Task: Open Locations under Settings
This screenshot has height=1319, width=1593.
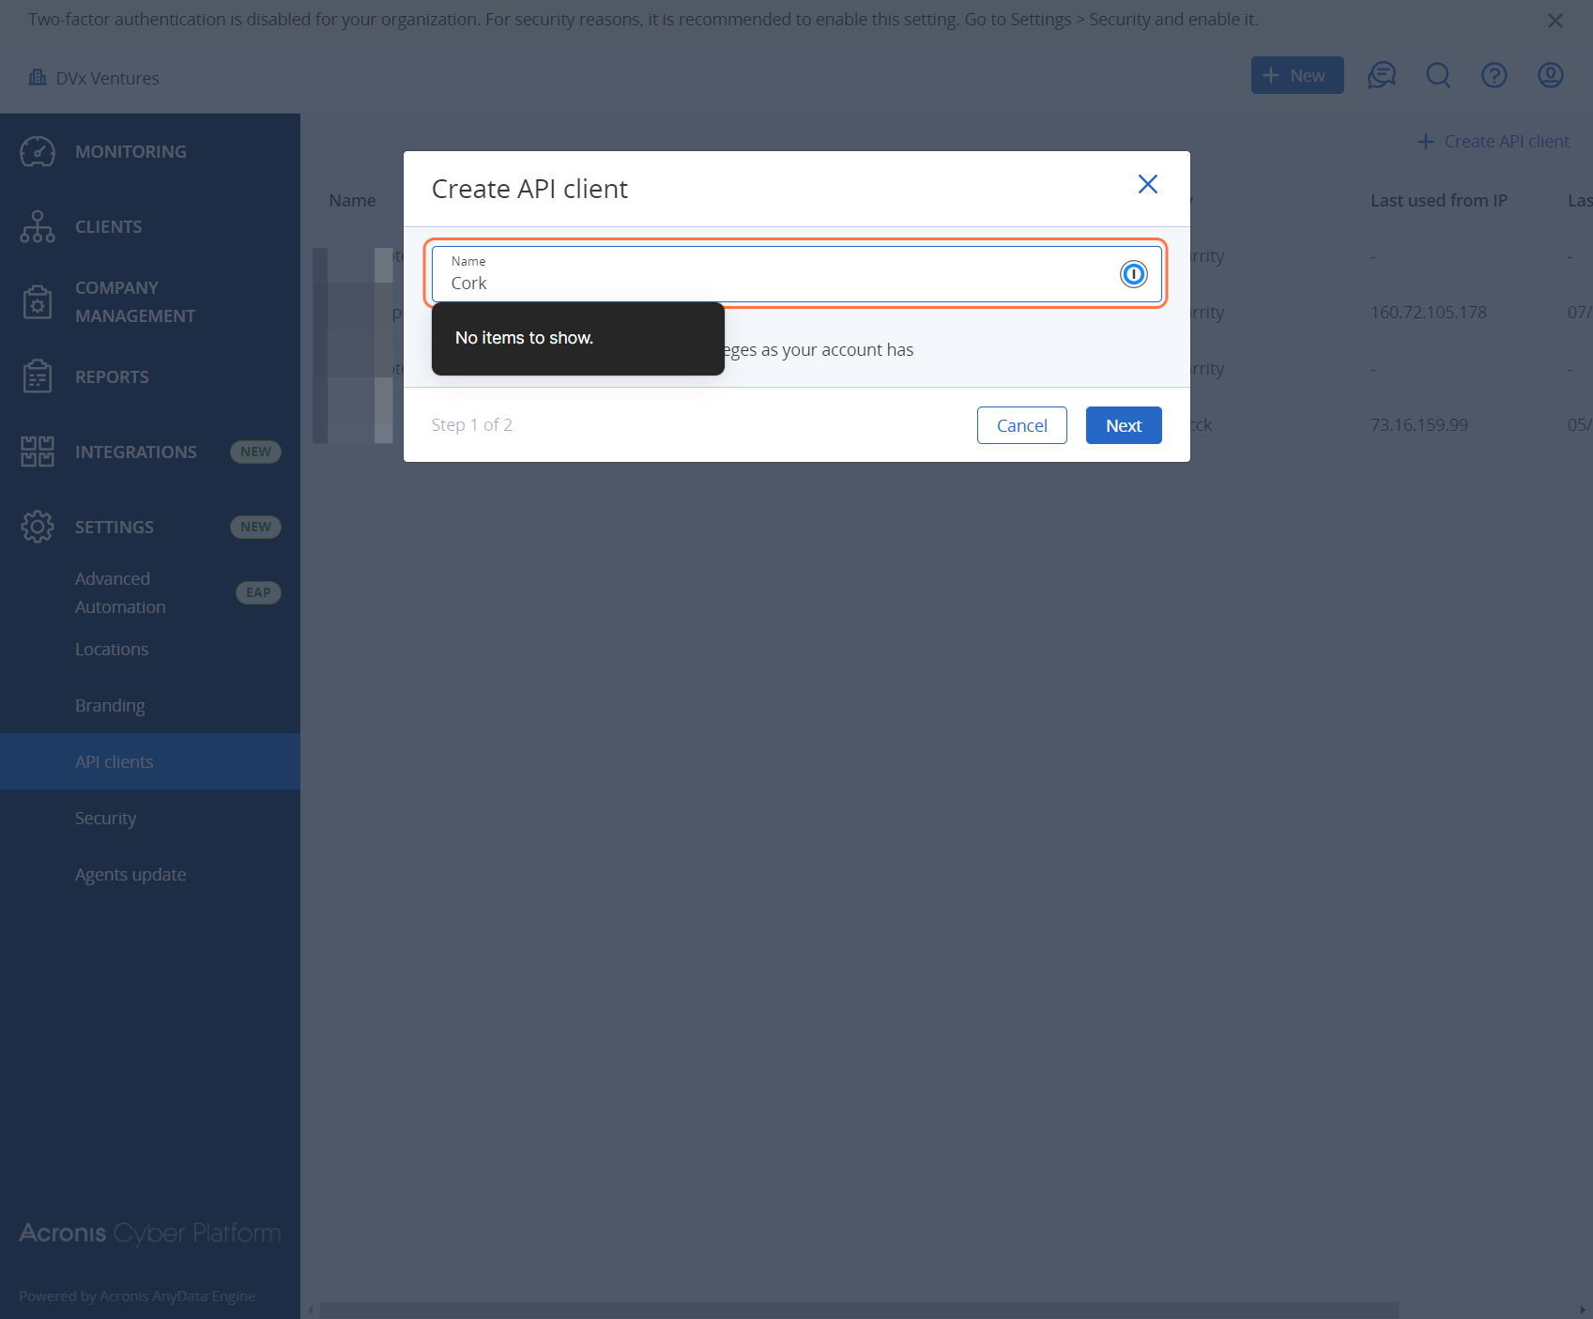Action: (x=150, y=649)
